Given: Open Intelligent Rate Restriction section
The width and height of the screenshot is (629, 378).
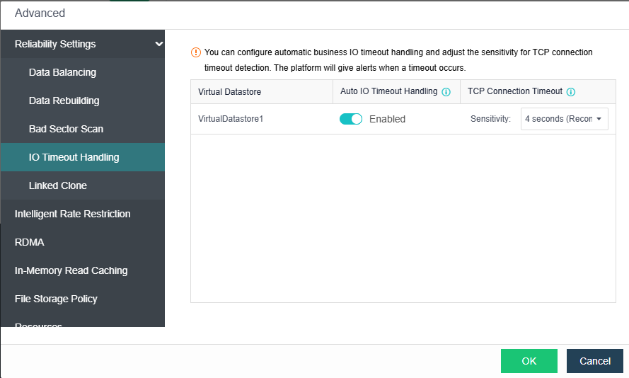Looking at the screenshot, I should point(72,214).
